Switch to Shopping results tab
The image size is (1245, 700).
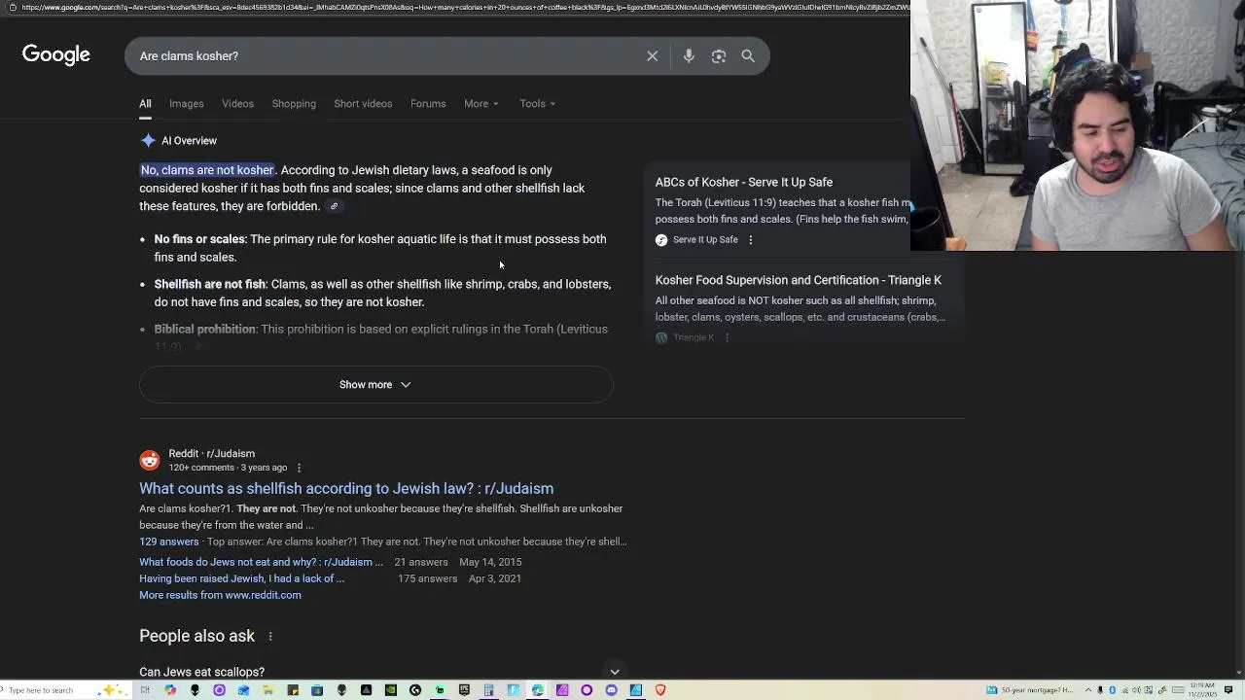[294, 104]
